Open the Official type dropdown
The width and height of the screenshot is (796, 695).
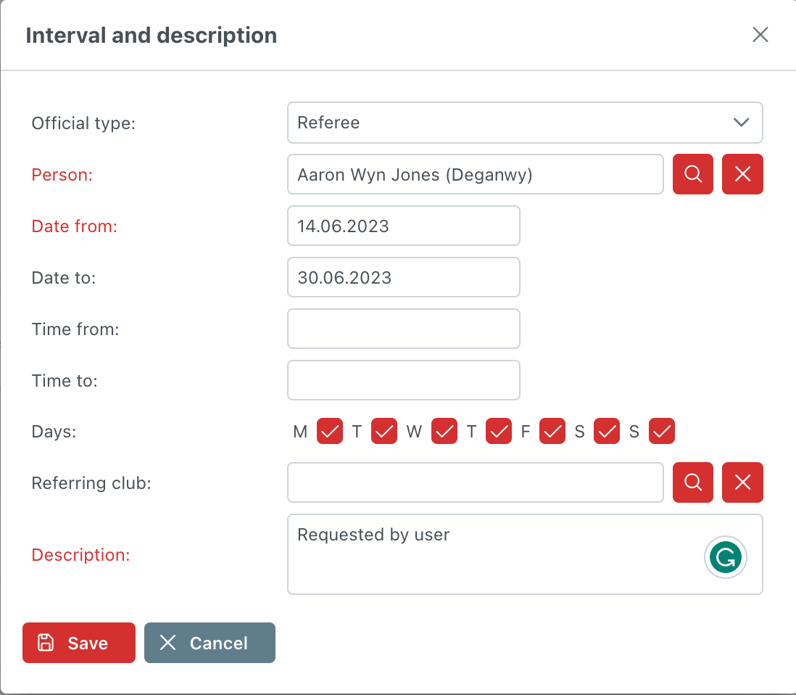click(x=524, y=123)
